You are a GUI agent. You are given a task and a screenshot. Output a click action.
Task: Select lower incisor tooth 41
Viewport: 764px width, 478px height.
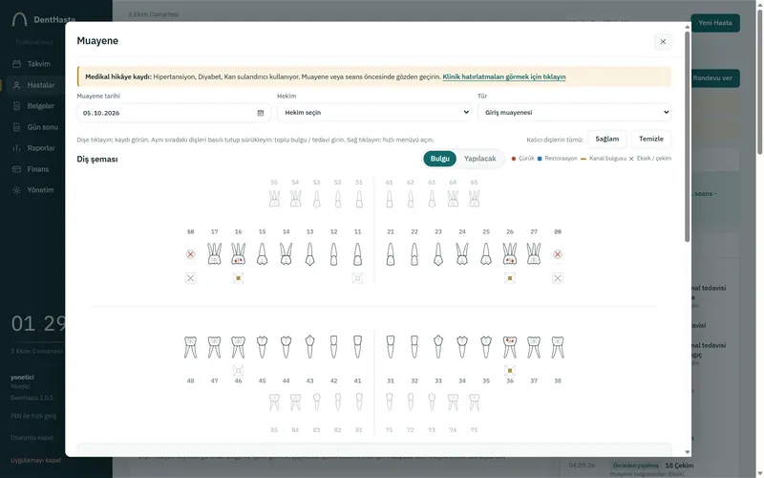[357, 347]
